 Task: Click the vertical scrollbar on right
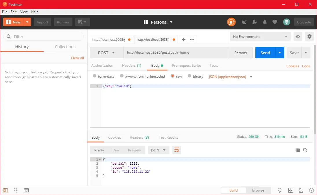point(315,90)
